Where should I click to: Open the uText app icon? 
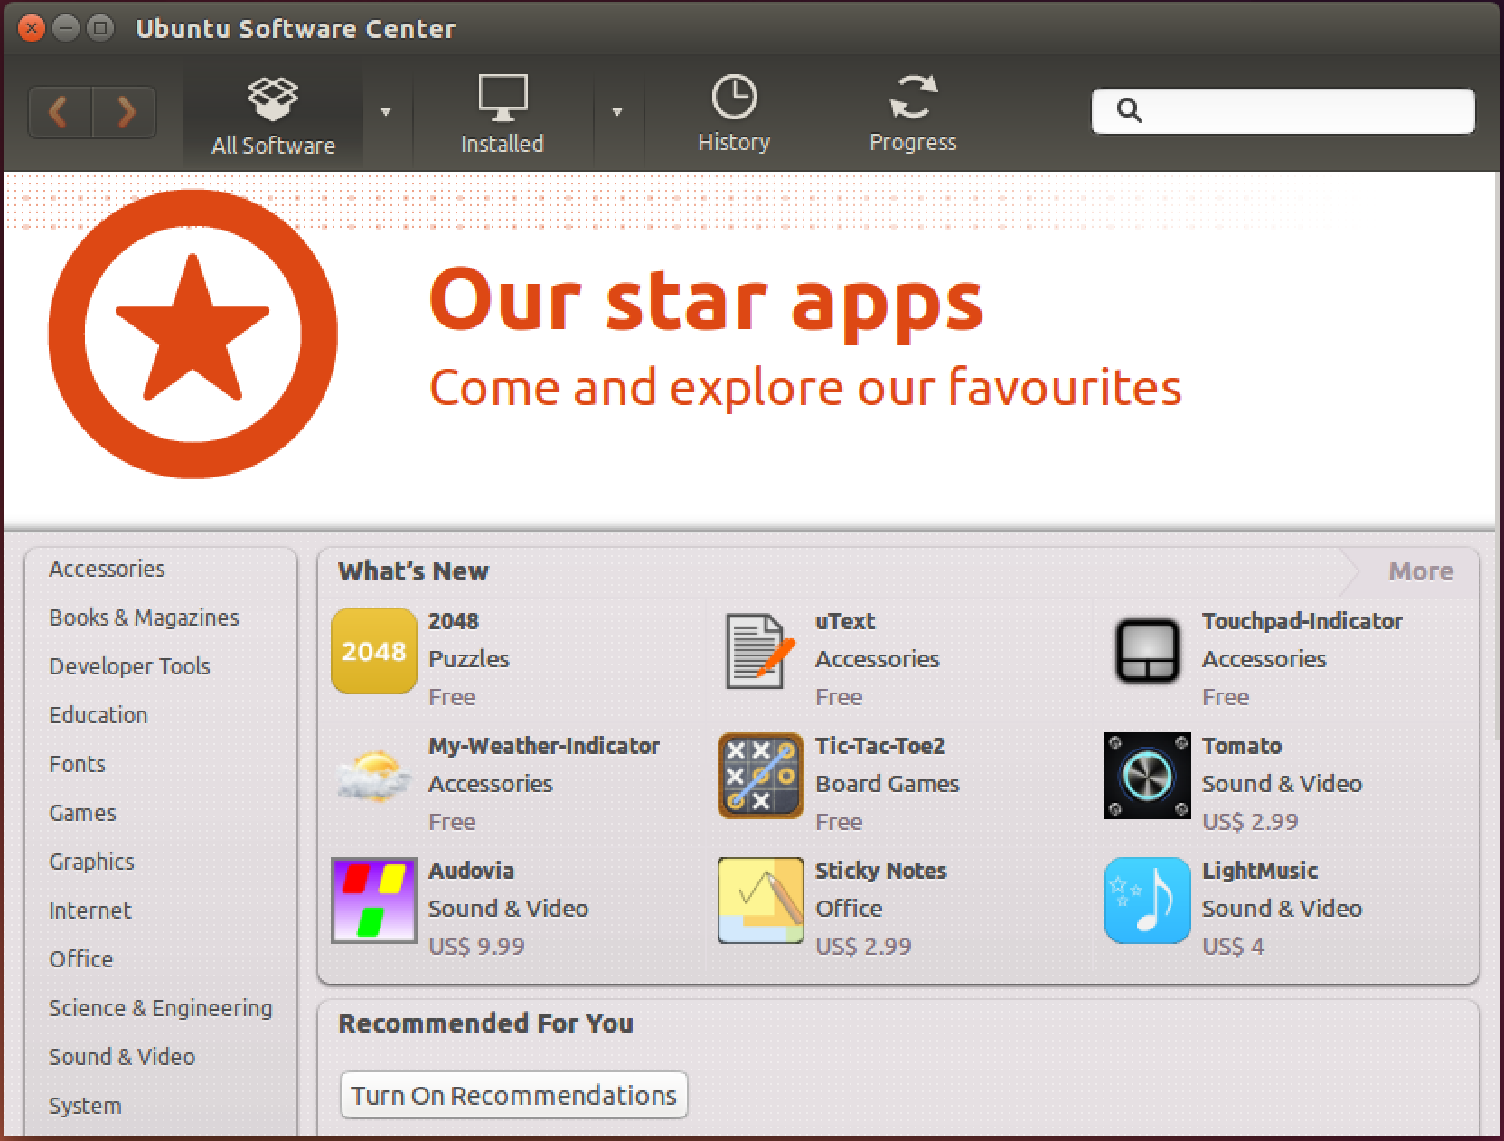759,651
